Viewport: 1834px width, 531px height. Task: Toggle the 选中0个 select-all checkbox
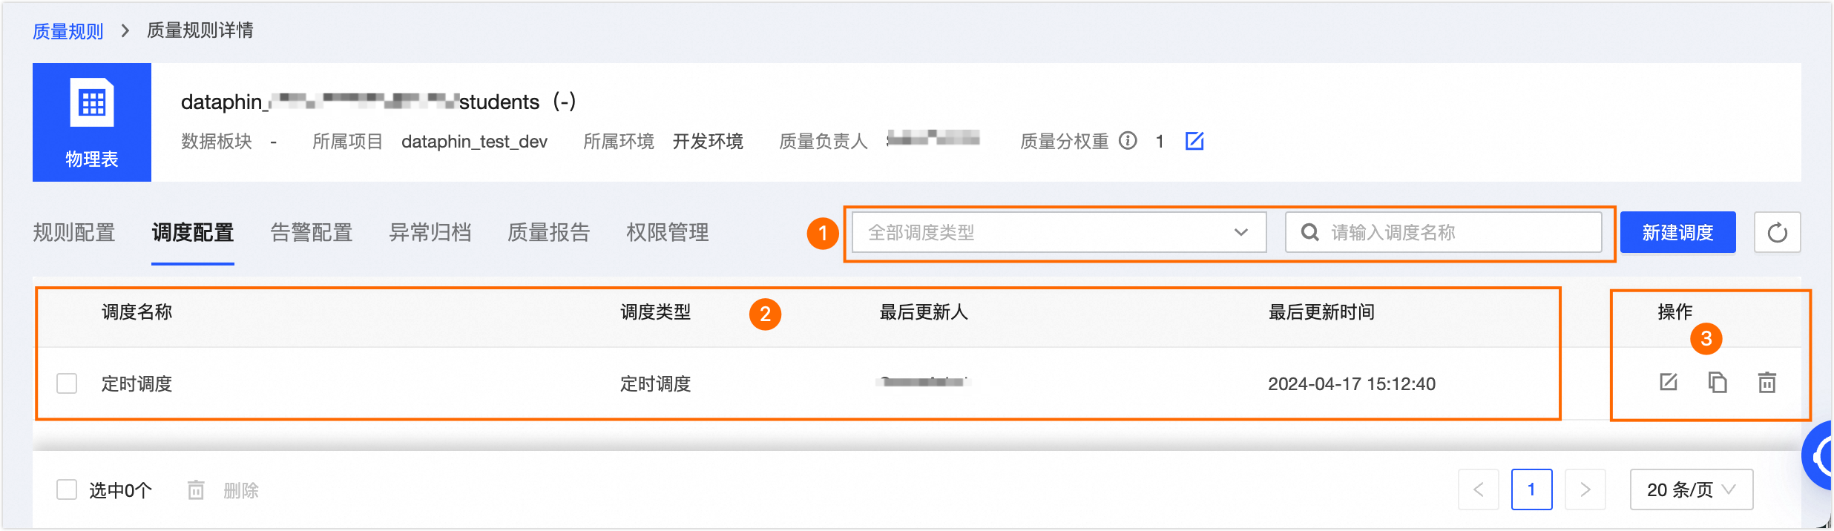tap(67, 489)
